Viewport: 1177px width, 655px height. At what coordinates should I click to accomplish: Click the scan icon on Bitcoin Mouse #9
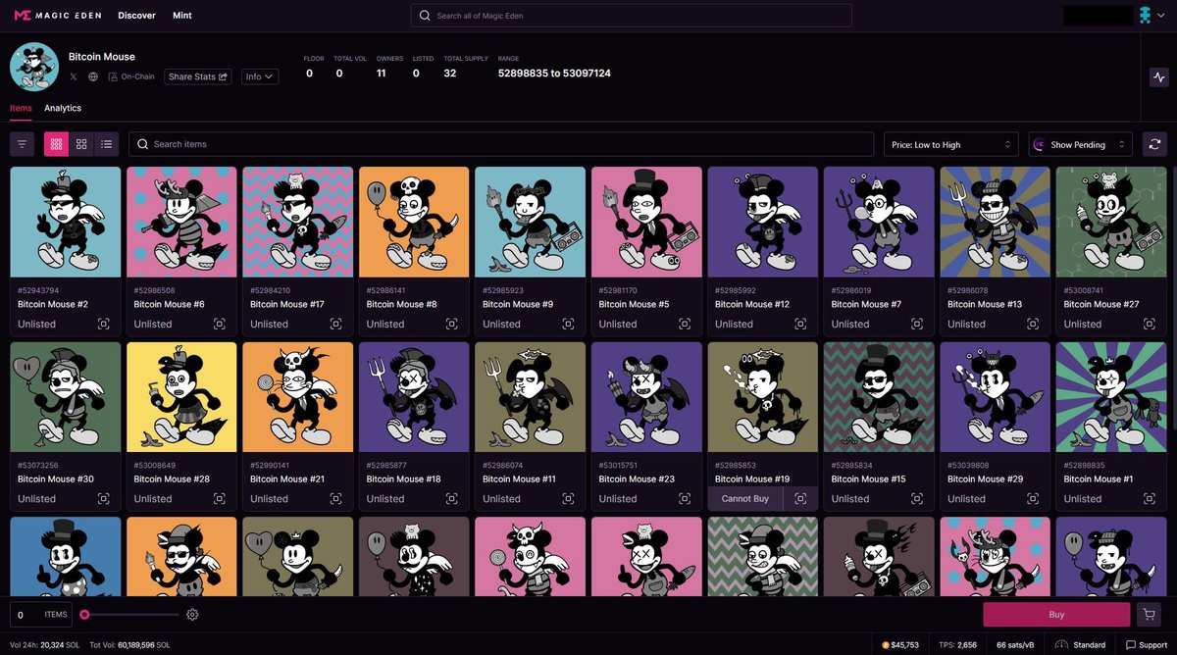click(568, 324)
